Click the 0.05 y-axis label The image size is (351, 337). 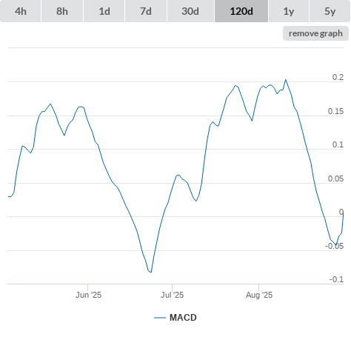coord(335,178)
